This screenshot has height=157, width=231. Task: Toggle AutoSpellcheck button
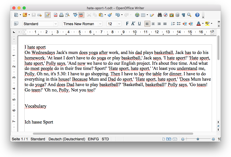click(x=81, y=15)
